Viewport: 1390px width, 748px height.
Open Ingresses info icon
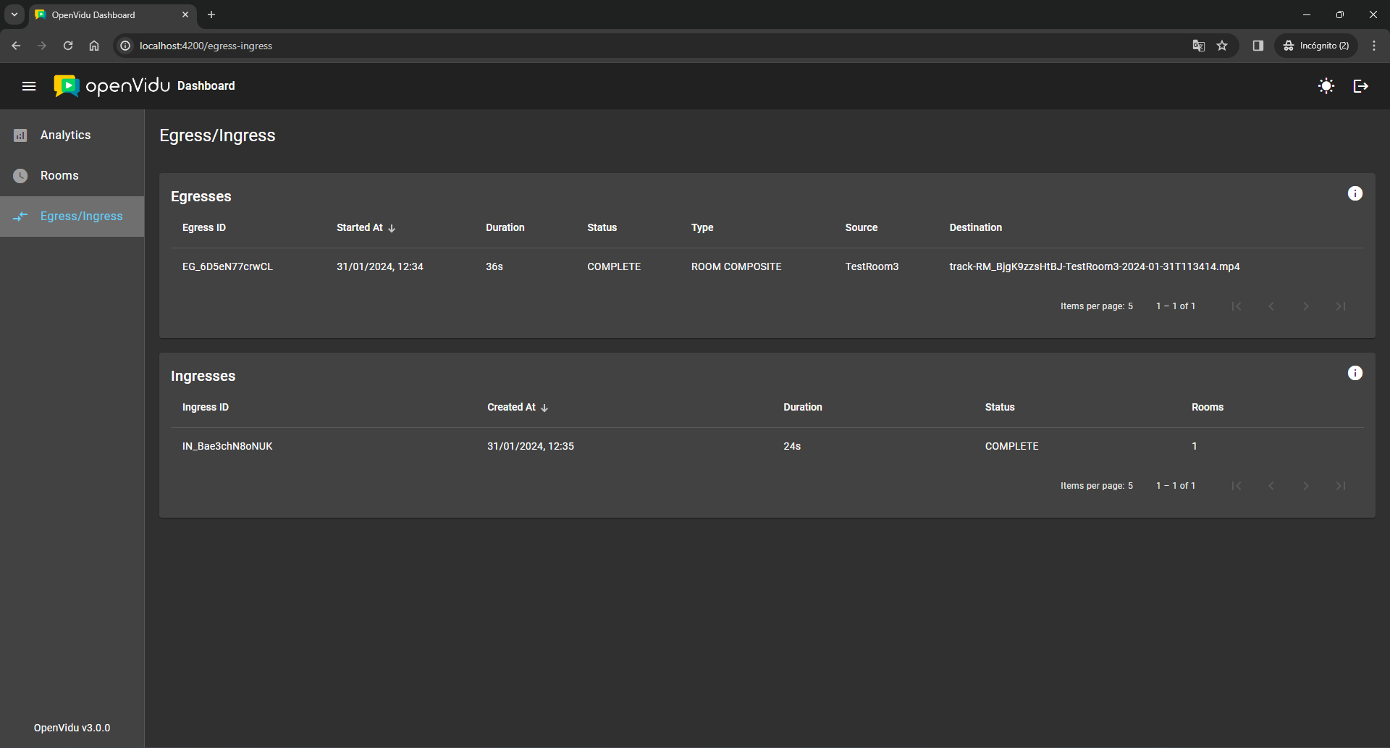coord(1355,373)
